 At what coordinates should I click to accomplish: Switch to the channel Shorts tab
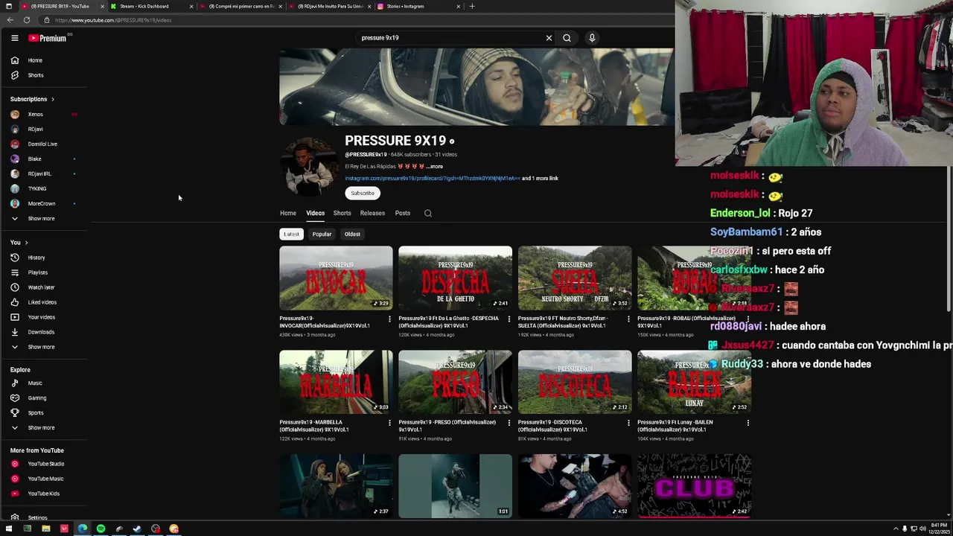tap(342, 214)
